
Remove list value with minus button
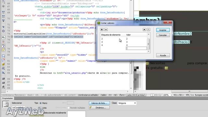[106, 30]
